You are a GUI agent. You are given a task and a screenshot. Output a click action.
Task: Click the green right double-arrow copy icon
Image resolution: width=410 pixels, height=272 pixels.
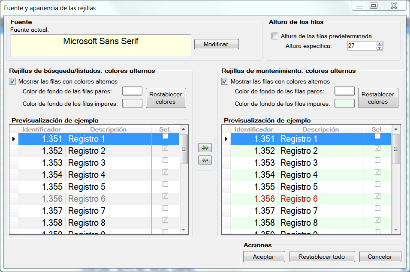(x=205, y=147)
